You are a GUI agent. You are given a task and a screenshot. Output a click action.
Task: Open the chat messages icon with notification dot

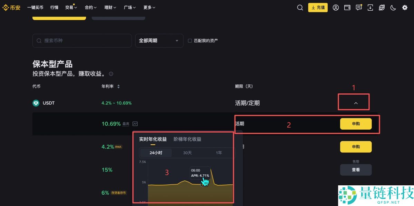pyautogui.click(x=359, y=7)
